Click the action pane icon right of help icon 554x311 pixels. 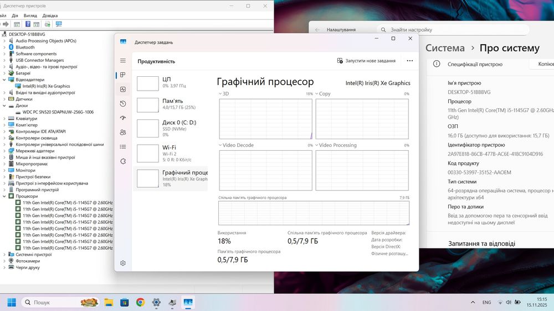[x=37, y=24]
